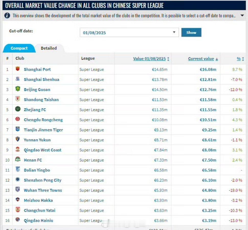248x230 pixels.
Task: Click the Qingdao Hainiu club crest
Action: click(18, 220)
